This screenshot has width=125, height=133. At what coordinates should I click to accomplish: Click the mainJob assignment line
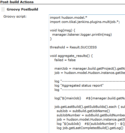90,68
